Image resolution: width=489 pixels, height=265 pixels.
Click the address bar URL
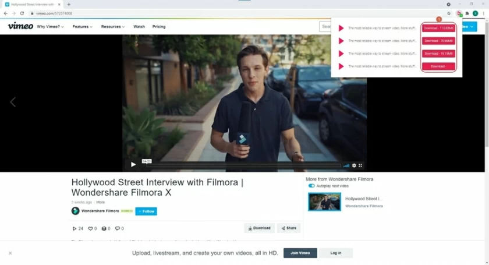(x=54, y=13)
